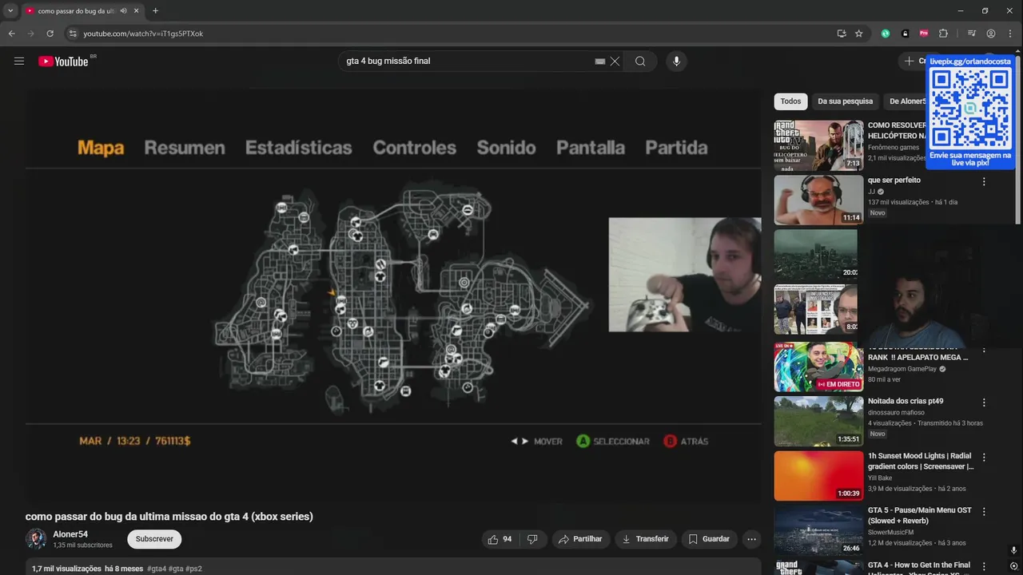Open the on-screen keyboard in the search box
This screenshot has height=575, width=1023.
pos(600,61)
